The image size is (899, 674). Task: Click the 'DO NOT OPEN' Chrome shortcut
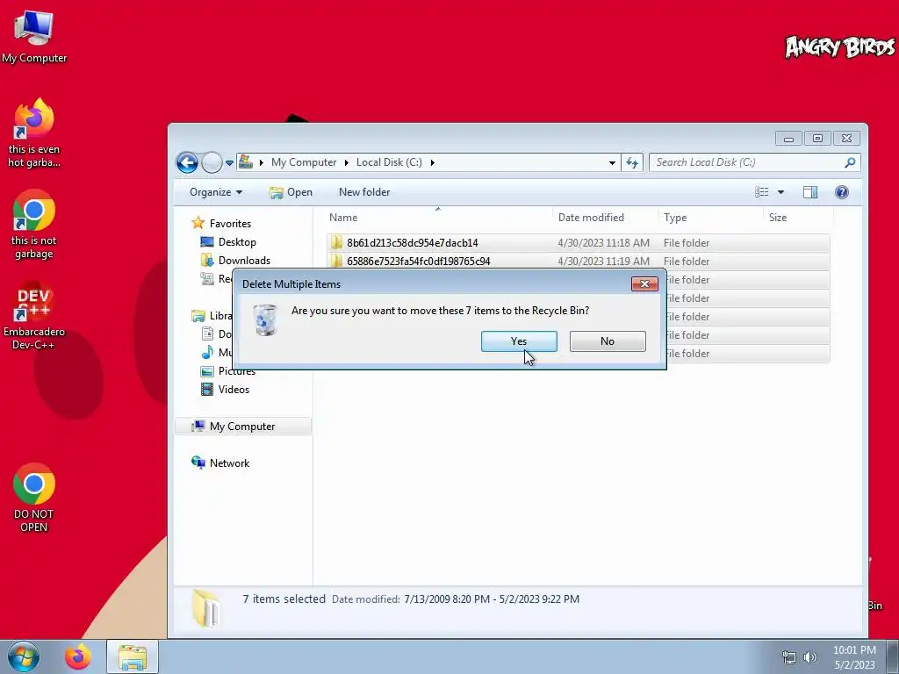coord(34,498)
